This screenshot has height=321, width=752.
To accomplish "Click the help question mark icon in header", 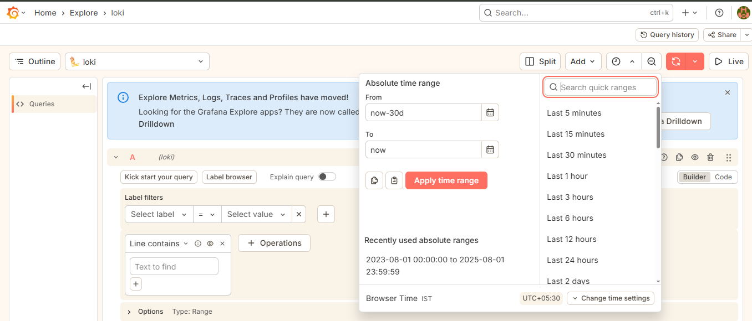I will pos(719,13).
